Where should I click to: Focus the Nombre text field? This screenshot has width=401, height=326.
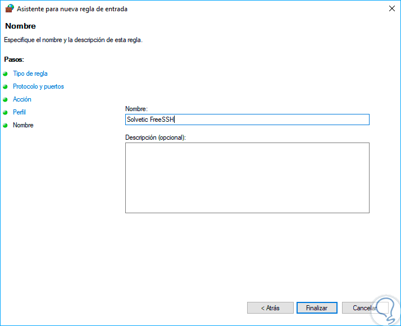(247, 120)
